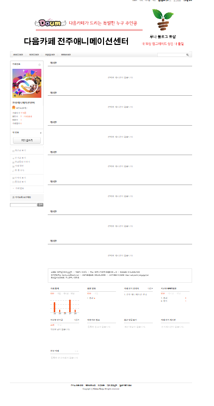214x406 pixels.
Task: Open the 카페 달력 item in the sidebar
Action: tap(19, 188)
